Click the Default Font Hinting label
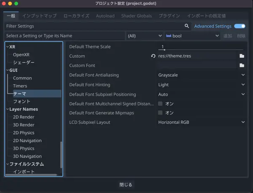The width and height of the screenshot is (253, 193). pyautogui.click(x=90, y=85)
